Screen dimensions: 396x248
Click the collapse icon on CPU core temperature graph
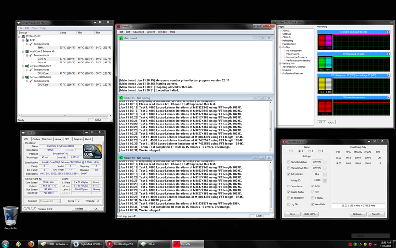click(x=388, y=97)
